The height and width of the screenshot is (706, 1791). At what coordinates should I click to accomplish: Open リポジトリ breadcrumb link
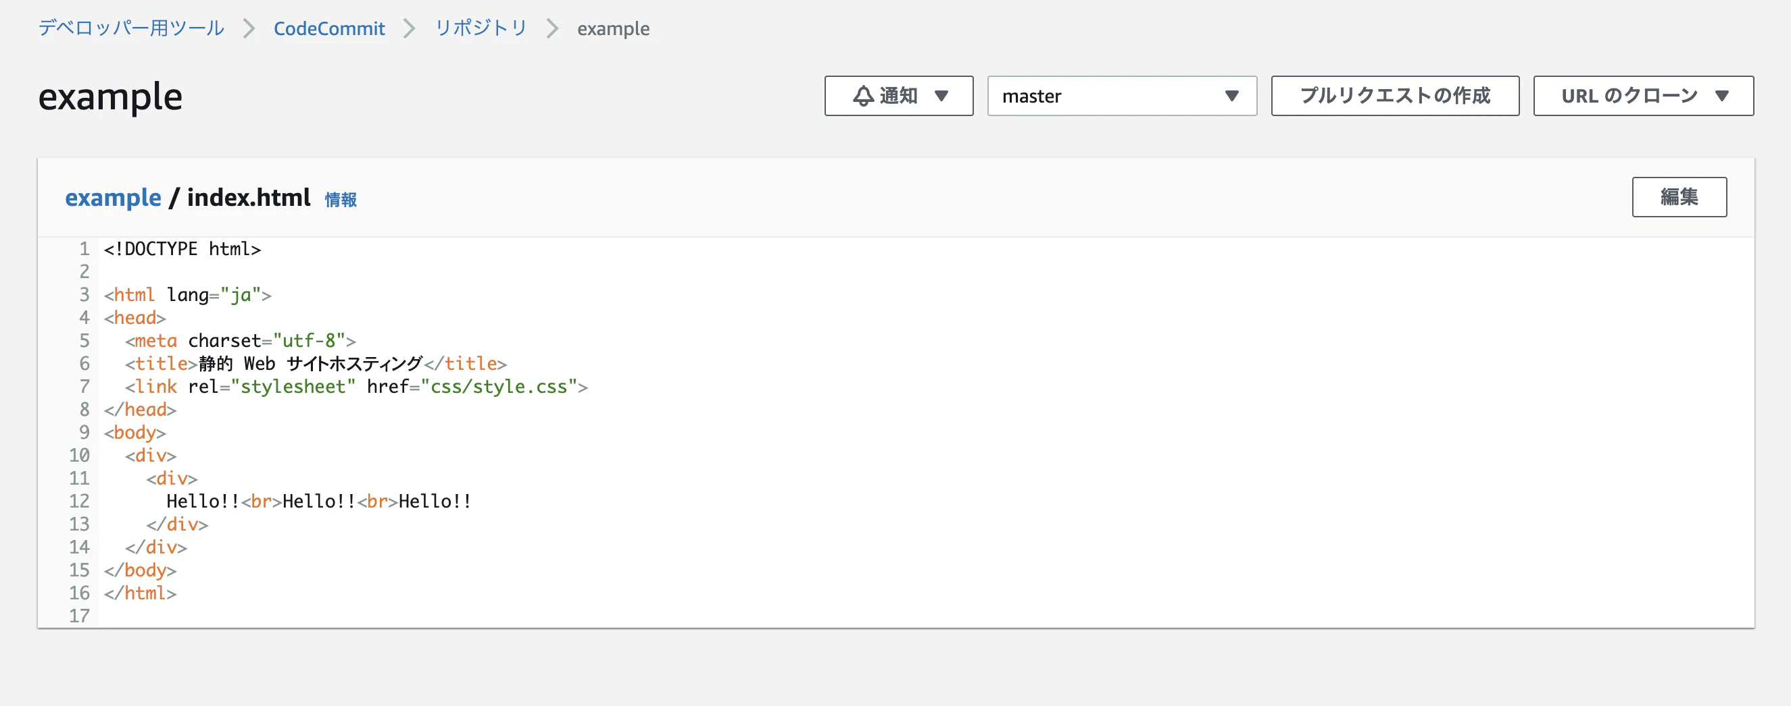click(x=481, y=28)
